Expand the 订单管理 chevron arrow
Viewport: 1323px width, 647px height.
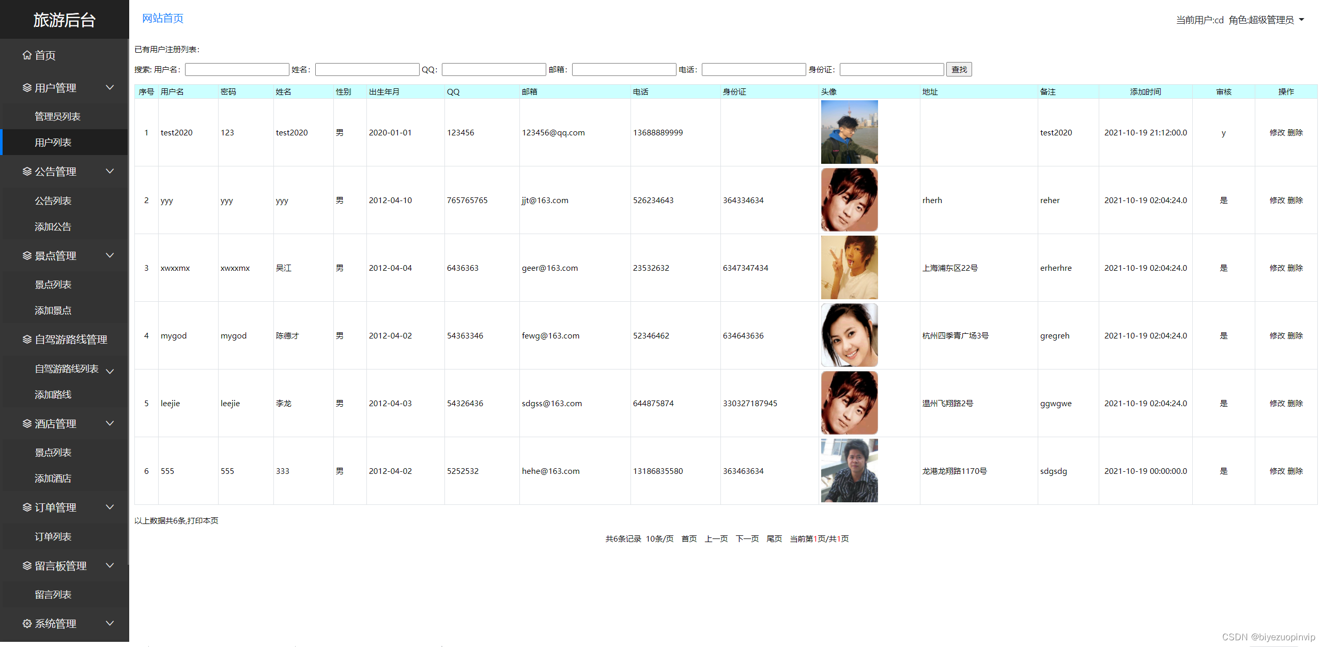coord(110,507)
